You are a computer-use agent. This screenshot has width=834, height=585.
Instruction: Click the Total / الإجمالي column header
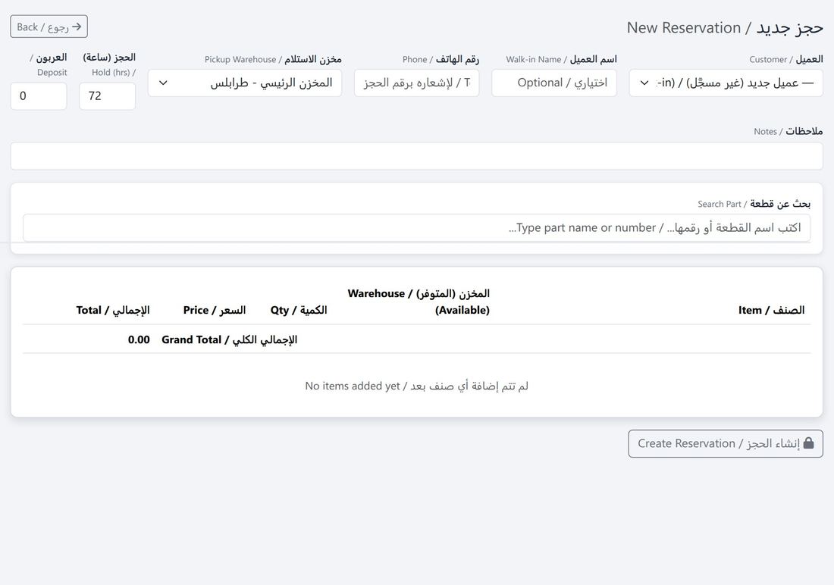coord(113,310)
